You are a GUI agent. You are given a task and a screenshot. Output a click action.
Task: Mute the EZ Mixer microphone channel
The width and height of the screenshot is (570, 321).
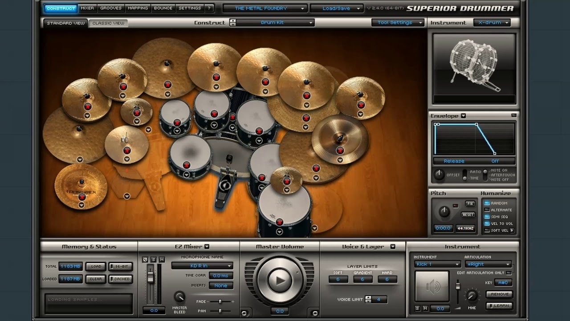[162, 259]
